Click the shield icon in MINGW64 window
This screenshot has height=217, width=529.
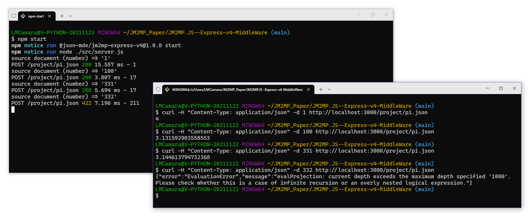tap(158, 89)
